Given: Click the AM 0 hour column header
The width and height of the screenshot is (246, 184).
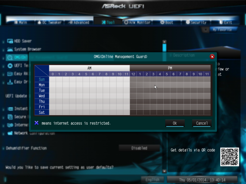Looking at the screenshot, I should [53, 74].
